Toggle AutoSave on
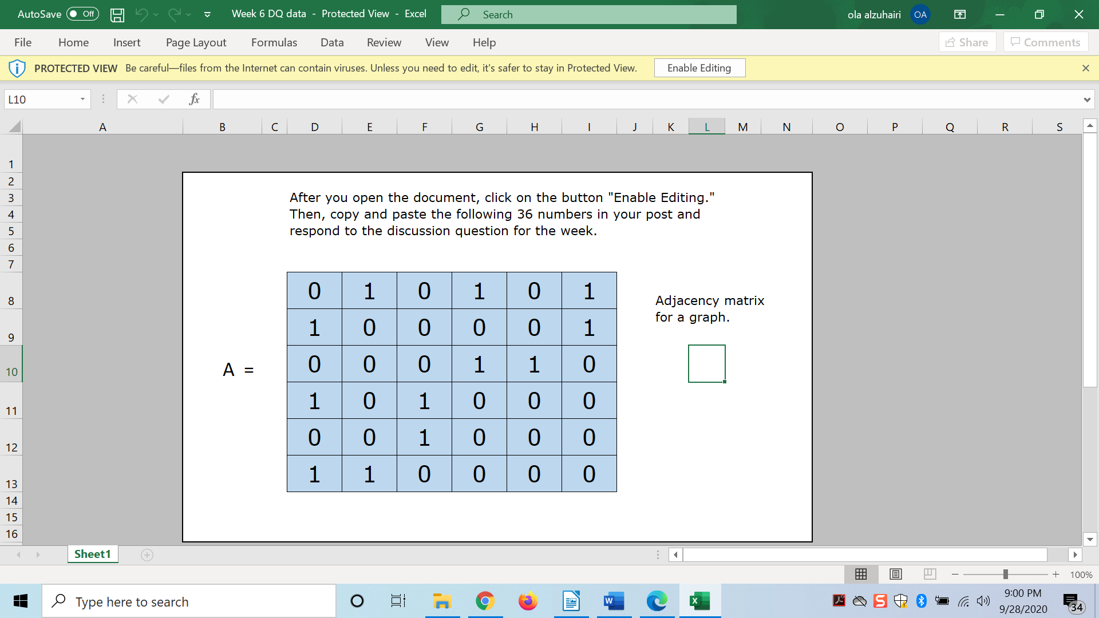Screen dimensions: 1099x618 pos(81,14)
